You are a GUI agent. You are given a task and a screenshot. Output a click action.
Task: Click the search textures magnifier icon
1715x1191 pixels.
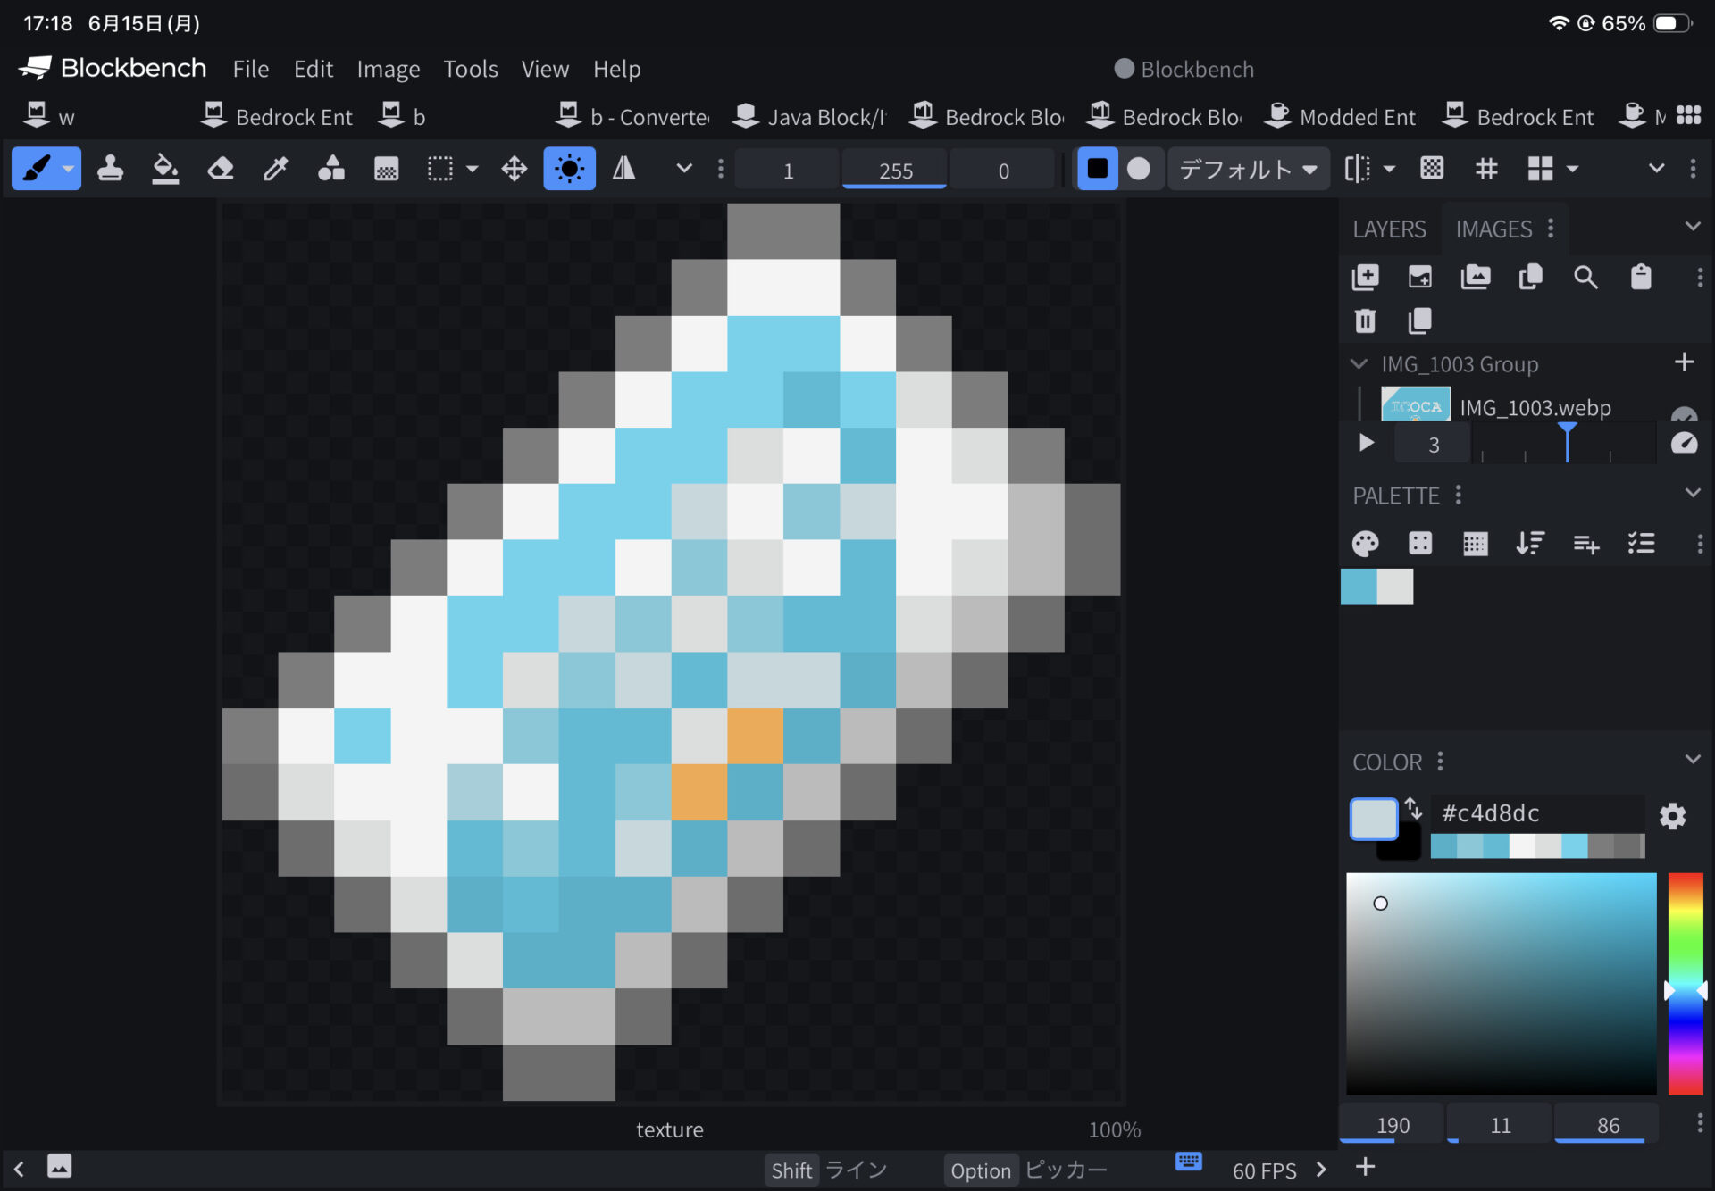pos(1585,278)
